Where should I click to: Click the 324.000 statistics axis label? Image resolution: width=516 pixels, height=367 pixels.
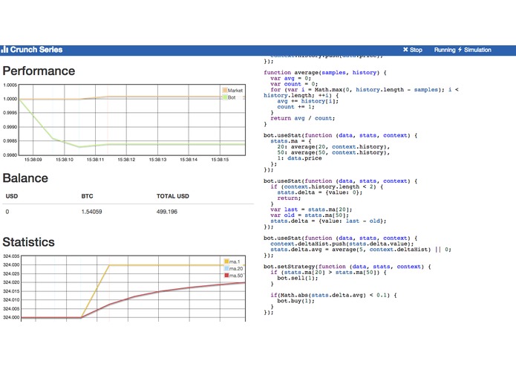coord(11,317)
